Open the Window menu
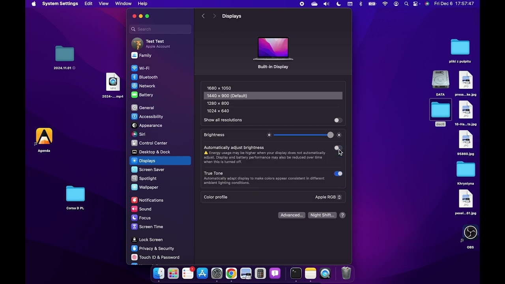The width and height of the screenshot is (505, 284). coord(123,4)
